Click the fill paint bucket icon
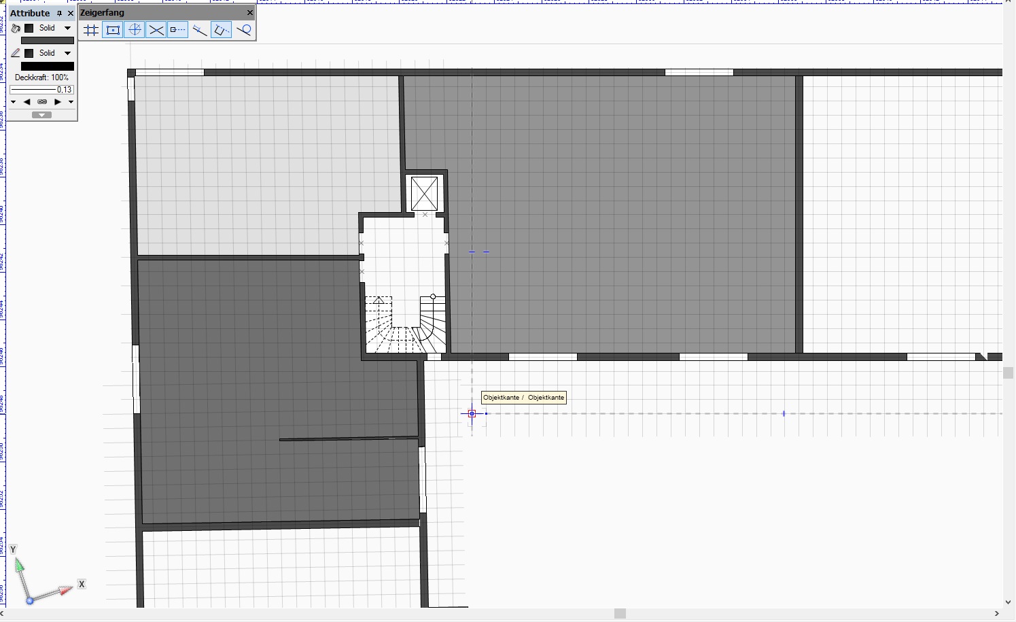 point(16,29)
